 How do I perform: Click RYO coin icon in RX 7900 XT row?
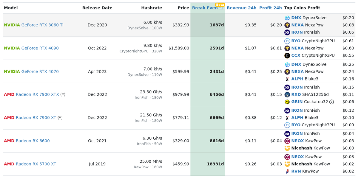point(287,125)
